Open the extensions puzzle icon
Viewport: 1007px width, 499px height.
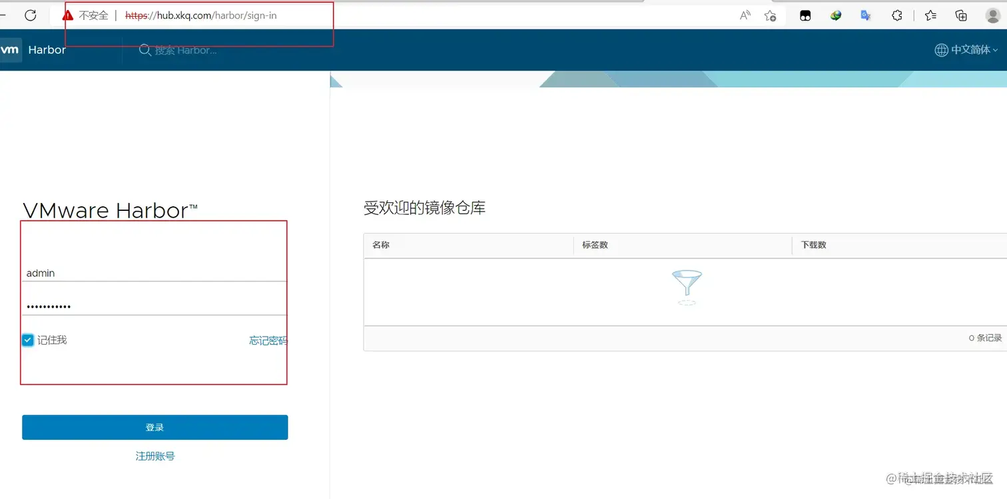(897, 15)
